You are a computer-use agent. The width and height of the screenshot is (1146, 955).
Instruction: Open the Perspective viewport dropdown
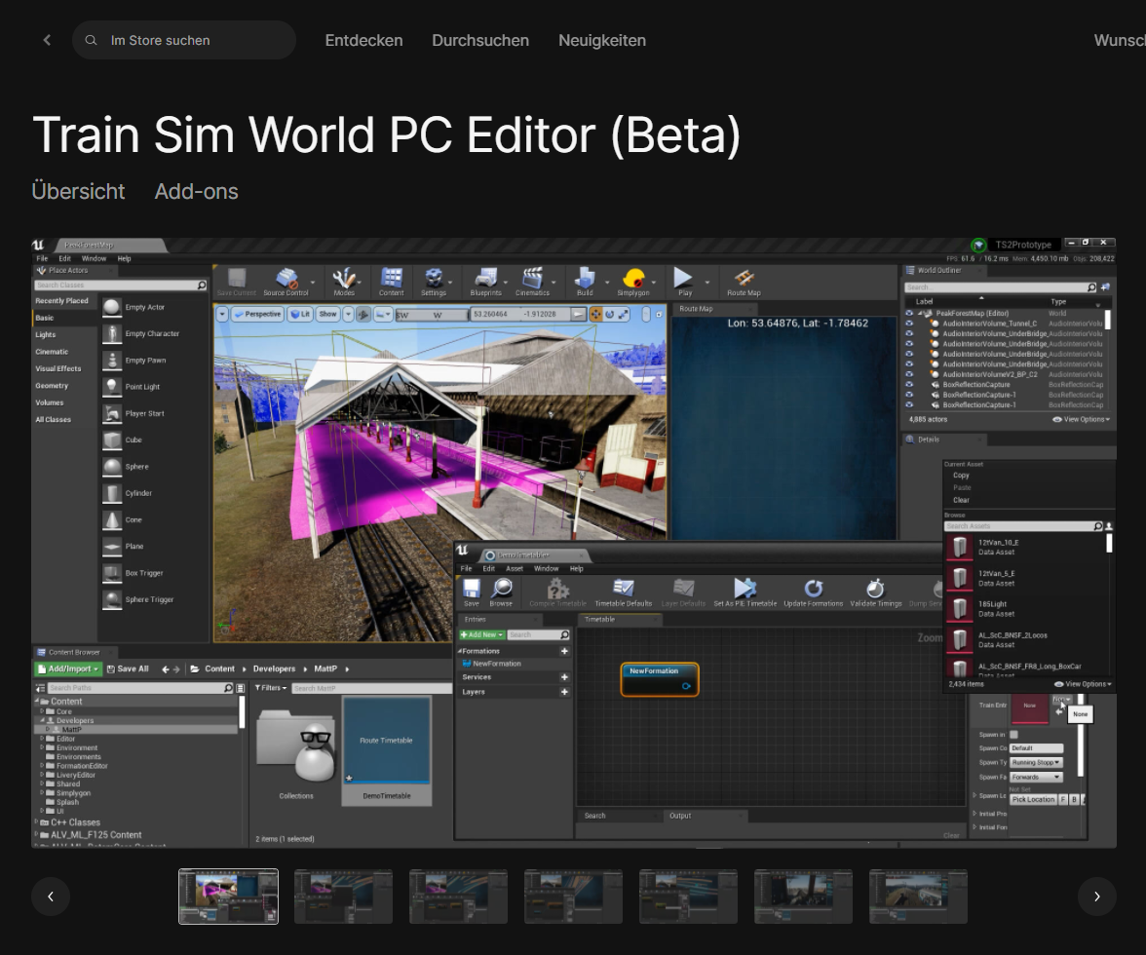257,314
